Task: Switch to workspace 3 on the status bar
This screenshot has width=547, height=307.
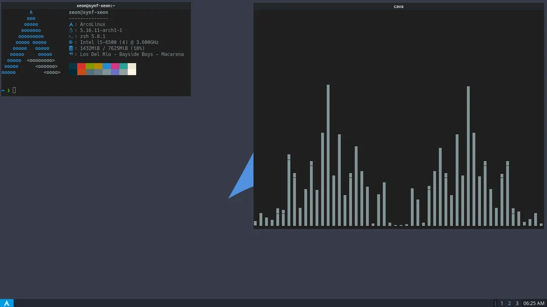Action: point(517,303)
